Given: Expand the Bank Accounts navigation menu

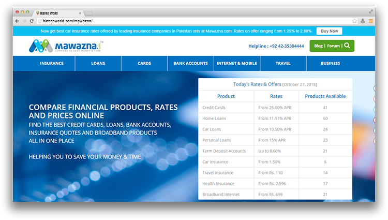Looking at the screenshot, I should click(x=190, y=64).
